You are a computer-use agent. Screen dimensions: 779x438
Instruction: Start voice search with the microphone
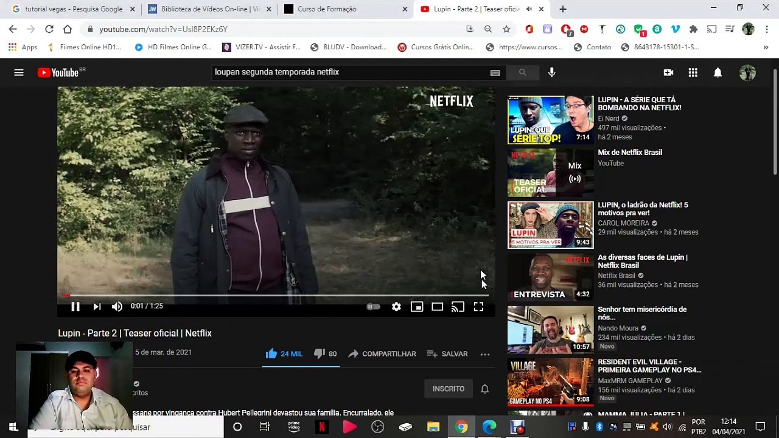click(551, 72)
